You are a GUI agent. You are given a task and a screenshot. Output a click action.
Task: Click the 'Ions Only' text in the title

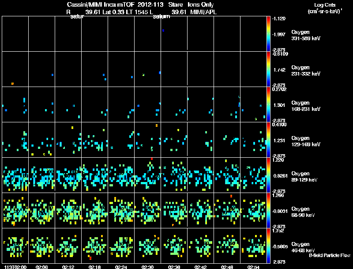(x=201, y=4)
